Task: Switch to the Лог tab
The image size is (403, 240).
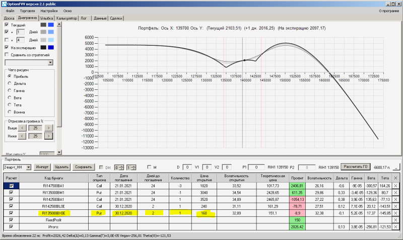Action: click(x=84, y=18)
